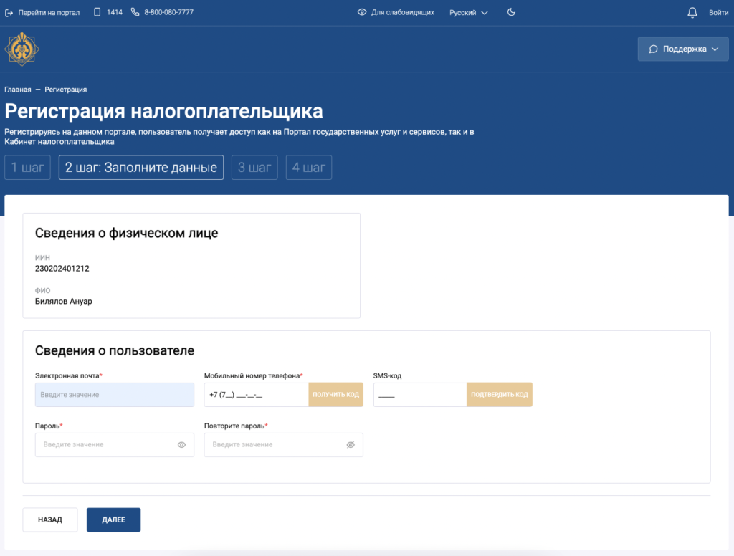Screen dimensions: 734x556
Task: Click the Далее button
Action: pos(113,520)
